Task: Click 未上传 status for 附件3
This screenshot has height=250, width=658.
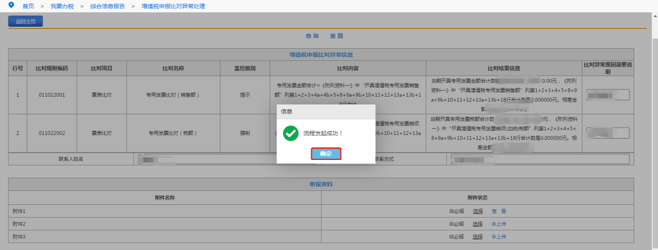Action: click(x=499, y=237)
